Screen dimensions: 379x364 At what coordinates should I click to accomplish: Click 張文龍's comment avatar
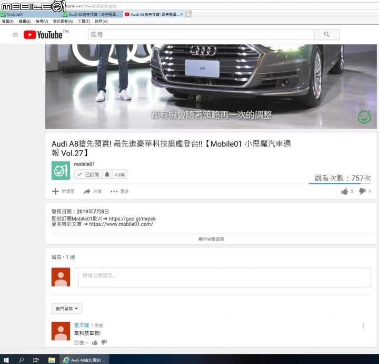[x=61, y=331]
